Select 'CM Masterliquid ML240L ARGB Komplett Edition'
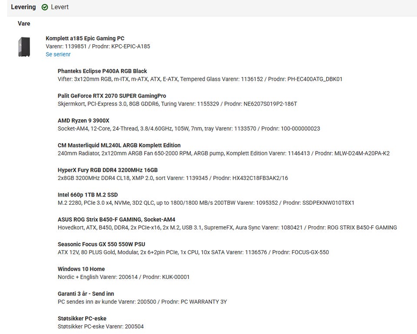Image resolution: width=417 pixels, height=334 pixels. click(119, 145)
